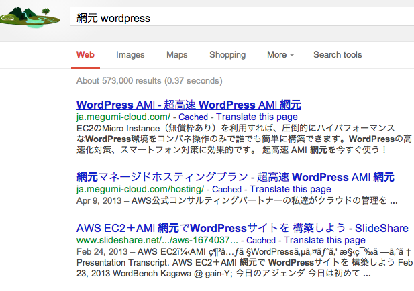Switch to the Images tab

[x=130, y=54]
